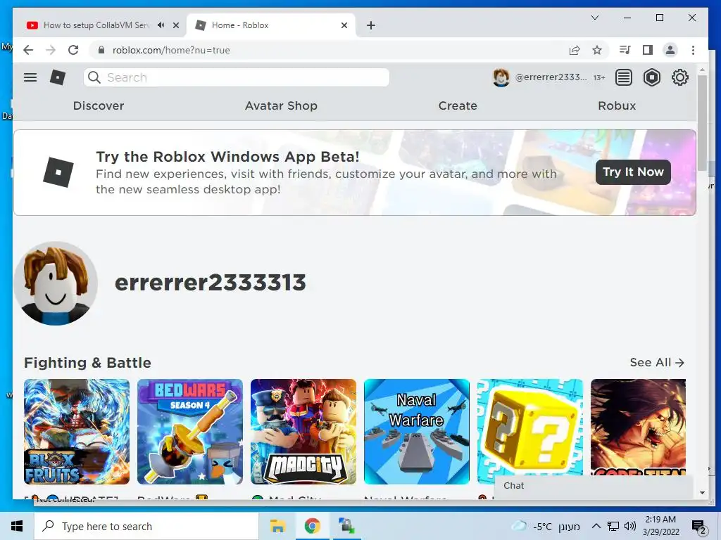This screenshot has height=540, width=721.
Task: Share this page using the share icon
Action: [x=575, y=50]
